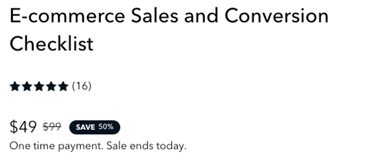Click the word Checklist in the heading
The width and height of the screenshot is (377, 161).
tap(52, 43)
